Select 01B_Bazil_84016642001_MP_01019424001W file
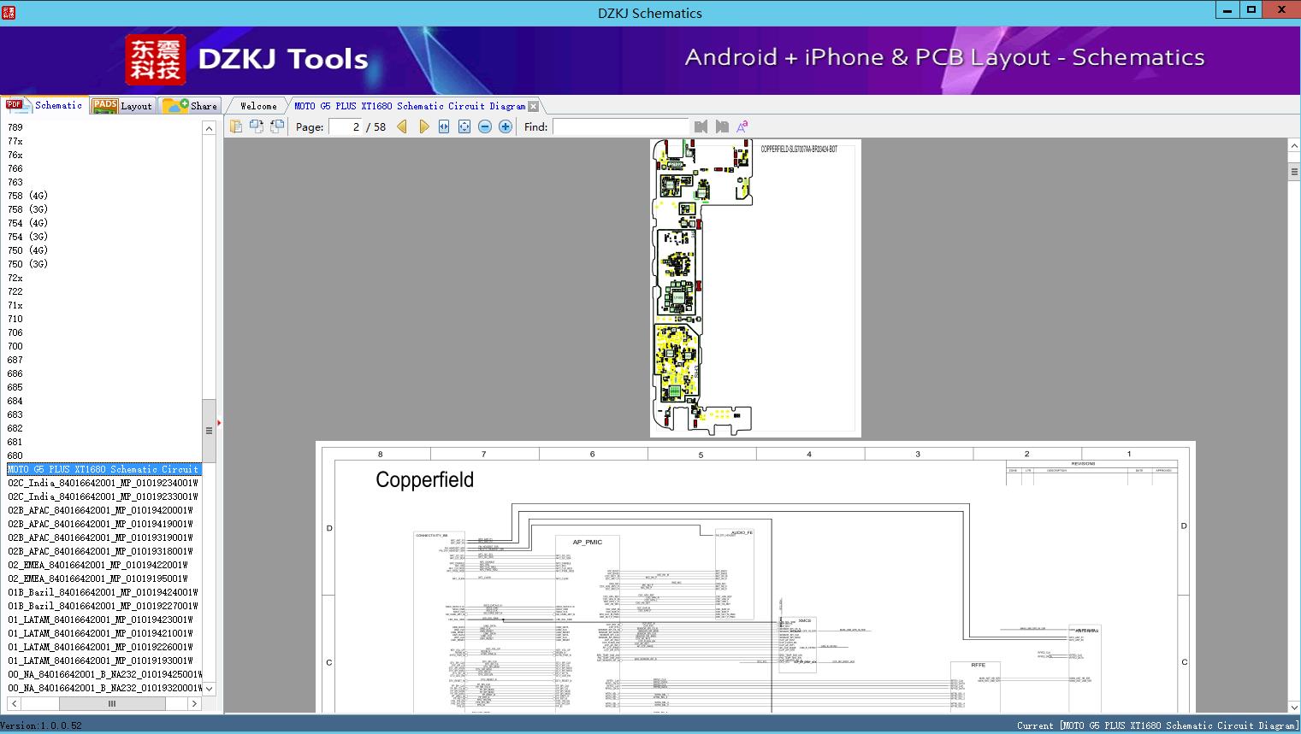 pos(103,592)
